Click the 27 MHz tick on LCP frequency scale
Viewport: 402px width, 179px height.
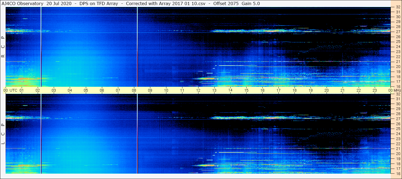(398, 119)
